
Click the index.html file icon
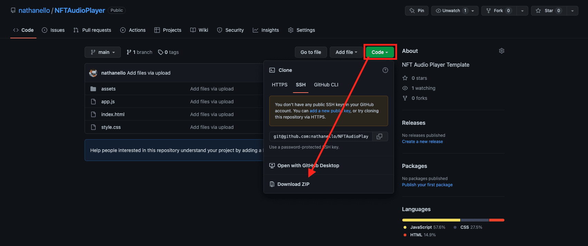click(x=93, y=114)
